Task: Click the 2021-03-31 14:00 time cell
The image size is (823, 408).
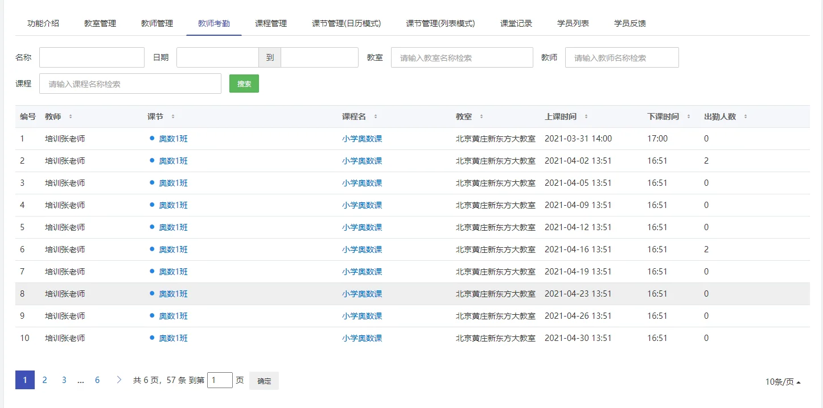Action: 578,139
